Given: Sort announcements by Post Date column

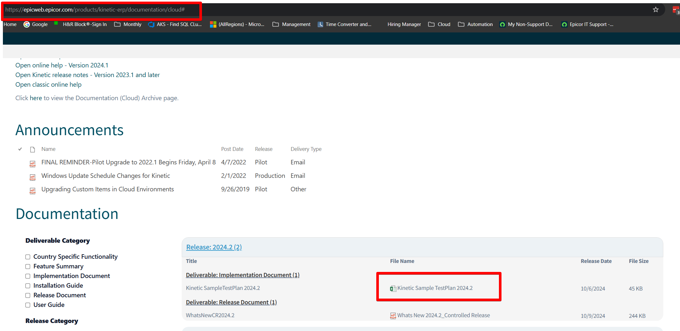Looking at the screenshot, I should [232, 149].
